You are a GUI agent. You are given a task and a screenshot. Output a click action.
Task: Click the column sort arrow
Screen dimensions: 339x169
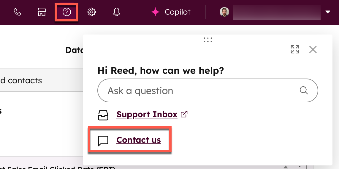point(286,167)
